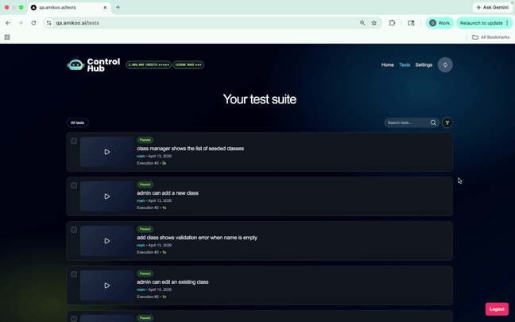Open the Settings nav item
This screenshot has height=322, width=515.
click(x=424, y=64)
